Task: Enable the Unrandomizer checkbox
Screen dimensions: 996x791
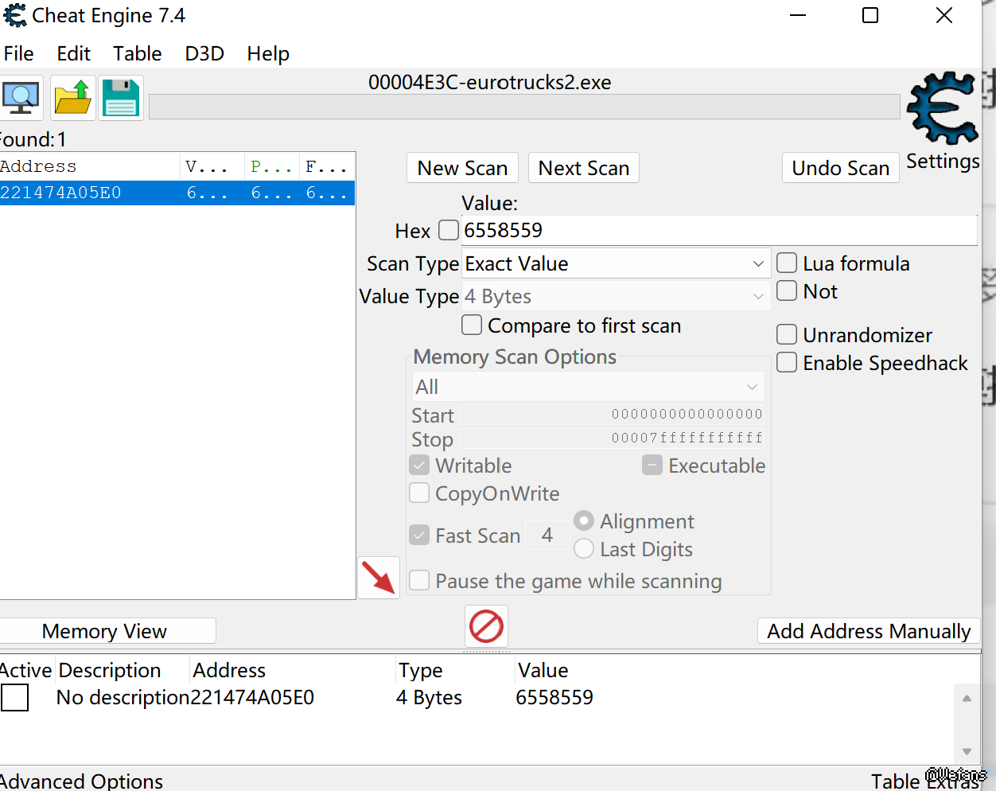Action: click(x=787, y=334)
